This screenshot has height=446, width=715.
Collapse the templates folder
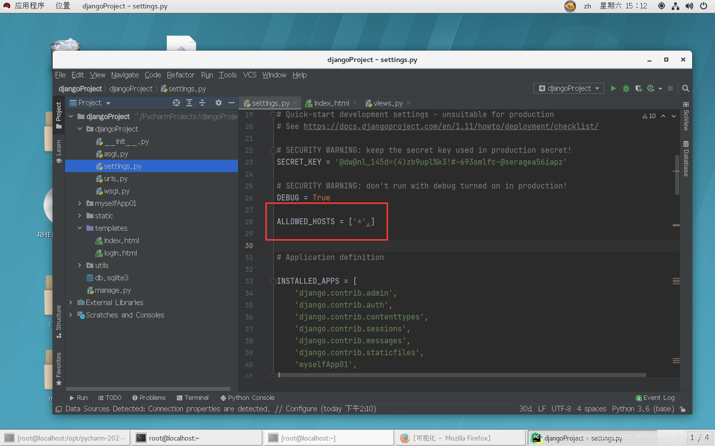[x=79, y=228]
